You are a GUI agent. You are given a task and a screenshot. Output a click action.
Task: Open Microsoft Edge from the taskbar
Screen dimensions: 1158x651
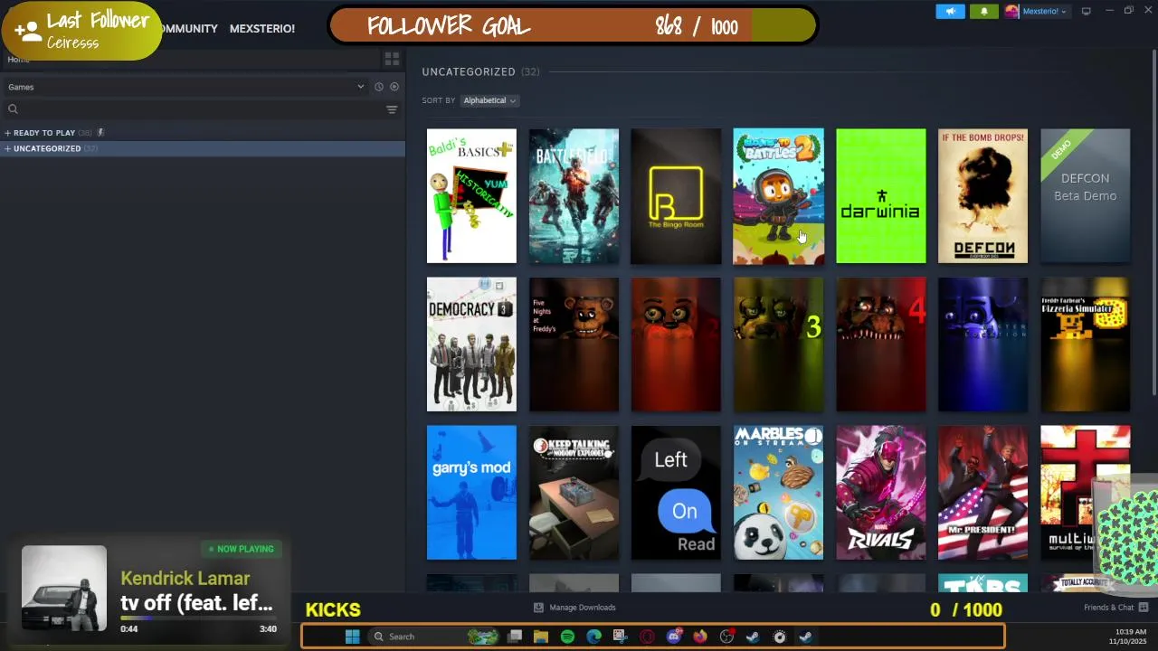[593, 637]
